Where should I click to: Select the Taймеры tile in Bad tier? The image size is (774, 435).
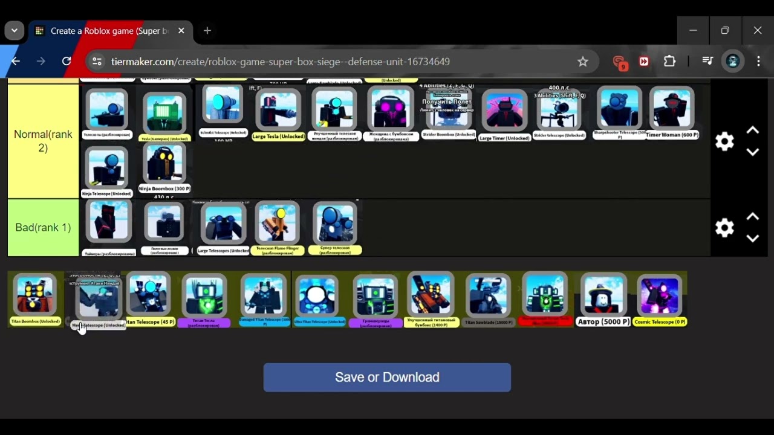109,228
